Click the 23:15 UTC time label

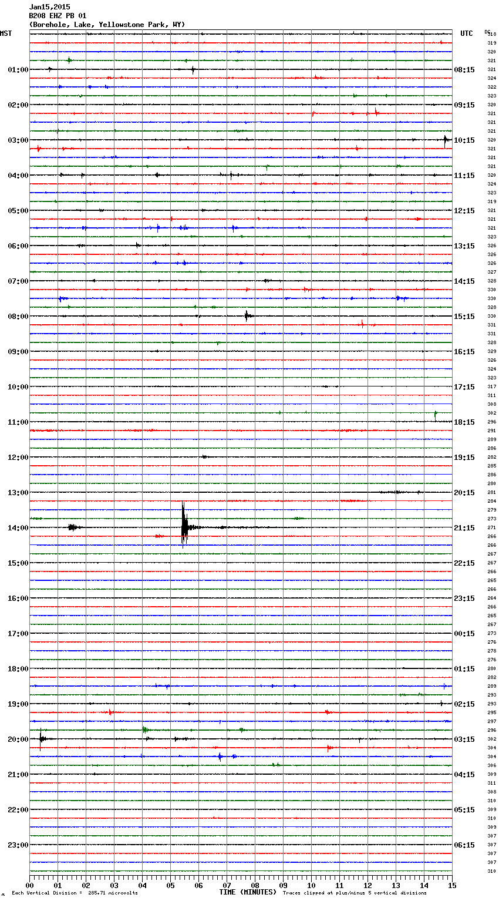tap(464, 599)
